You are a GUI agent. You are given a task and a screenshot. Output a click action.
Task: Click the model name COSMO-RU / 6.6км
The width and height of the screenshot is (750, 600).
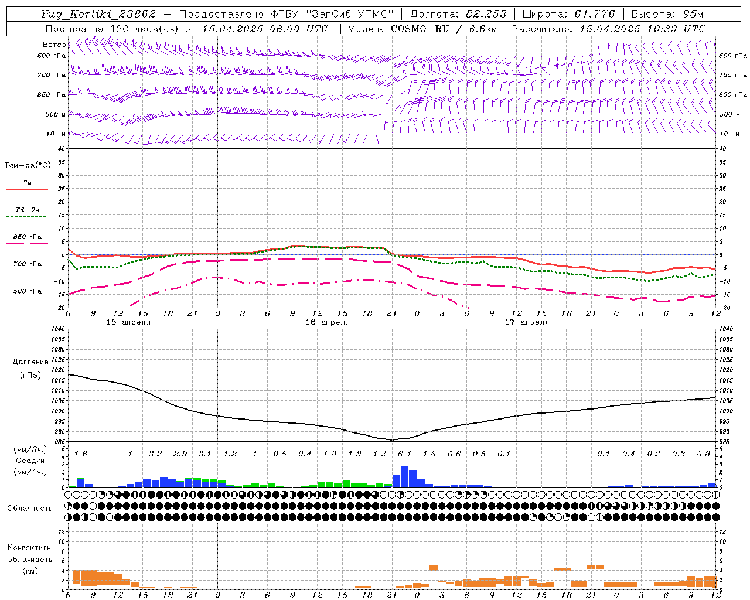(444, 29)
